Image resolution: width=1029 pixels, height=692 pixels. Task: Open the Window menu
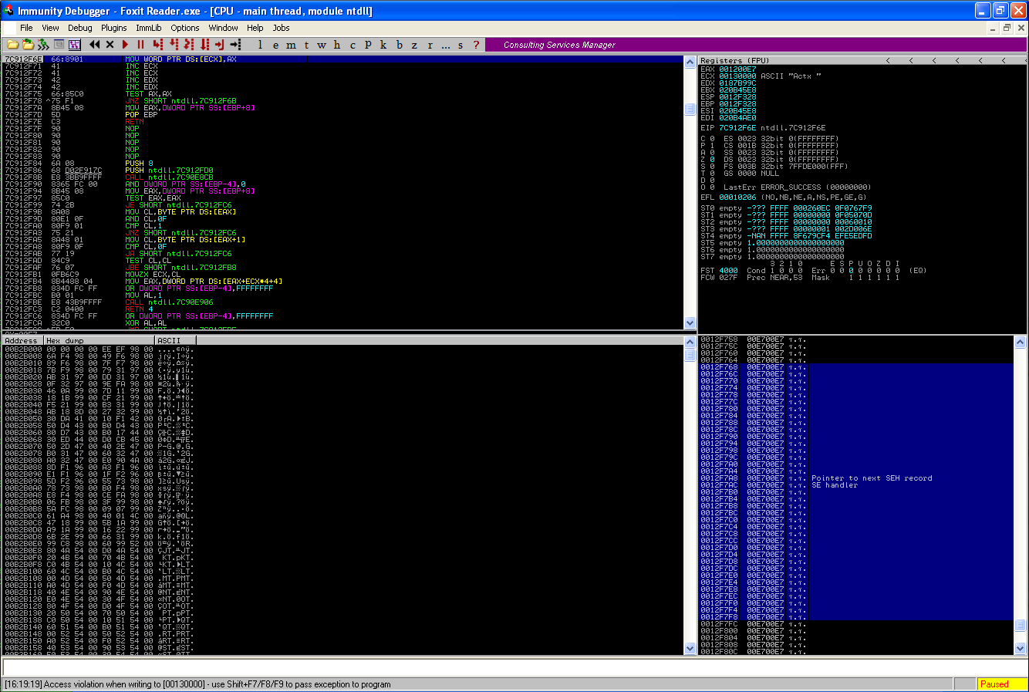click(x=223, y=28)
